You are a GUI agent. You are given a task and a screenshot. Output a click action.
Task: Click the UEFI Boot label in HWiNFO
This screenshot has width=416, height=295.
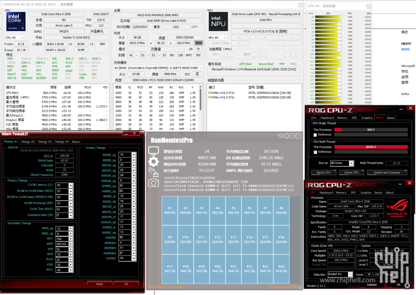coord(245,64)
